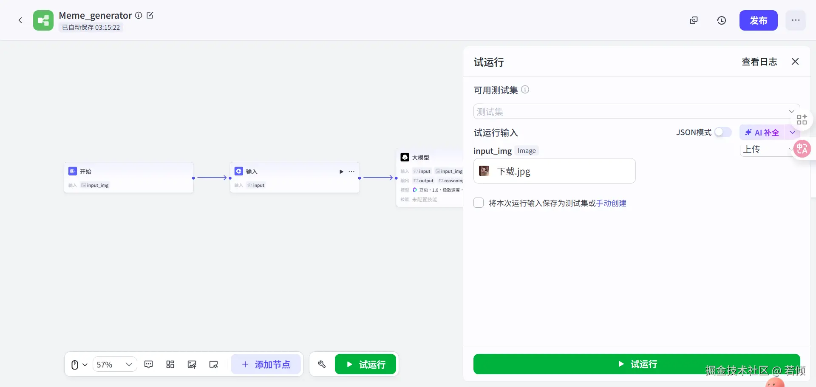Click the 发布 publish button
This screenshot has height=387, width=816.
tap(758, 20)
